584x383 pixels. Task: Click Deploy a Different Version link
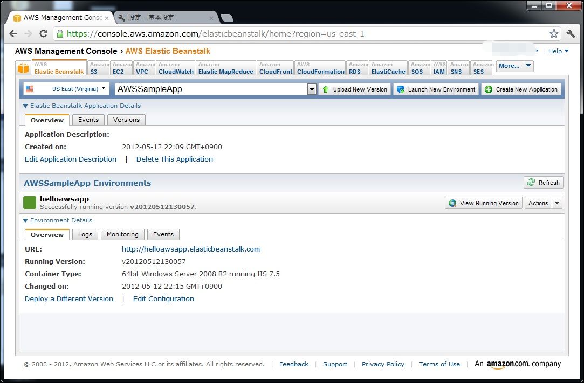(69, 298)
